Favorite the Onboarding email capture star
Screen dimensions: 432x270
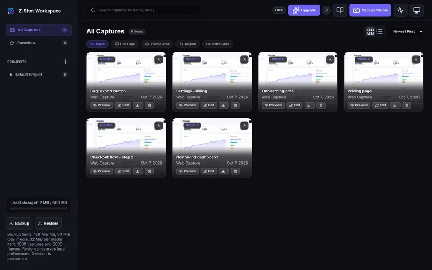(x=330, y=59)
